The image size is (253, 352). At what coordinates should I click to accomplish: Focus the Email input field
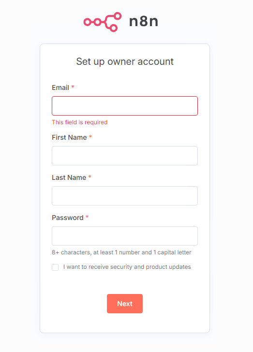coord(125,106)
